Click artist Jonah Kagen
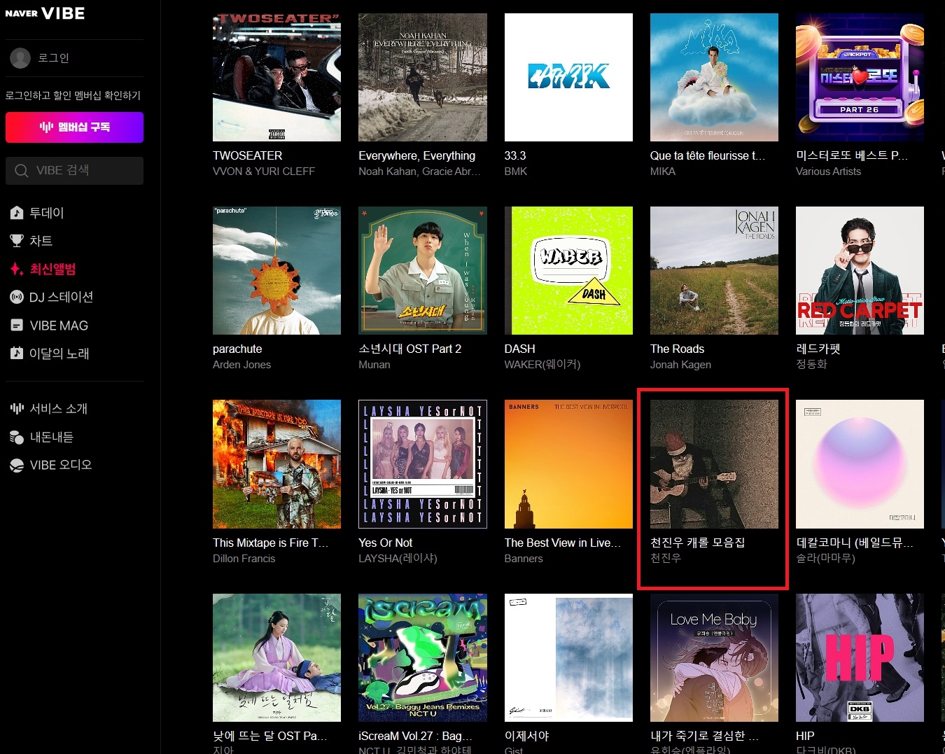This screenshot has width=945, height=754. 680,365
